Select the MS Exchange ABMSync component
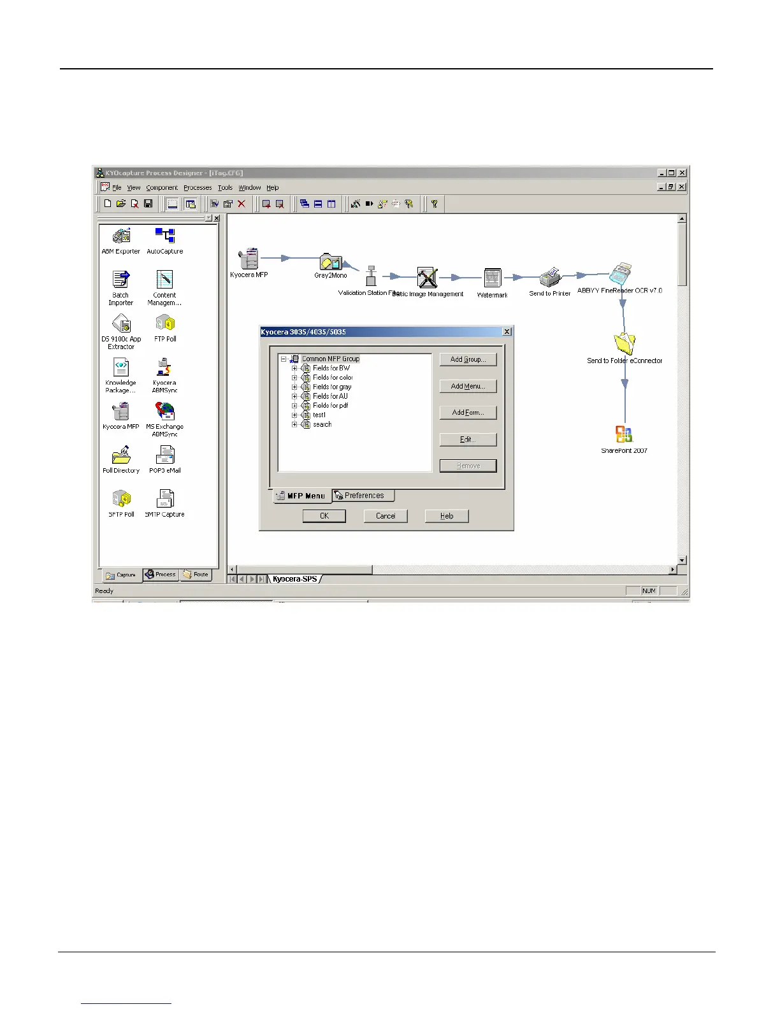Viewport: 780px width, 1009px height. 164,420
